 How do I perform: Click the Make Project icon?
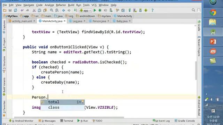tap(76, 10)
